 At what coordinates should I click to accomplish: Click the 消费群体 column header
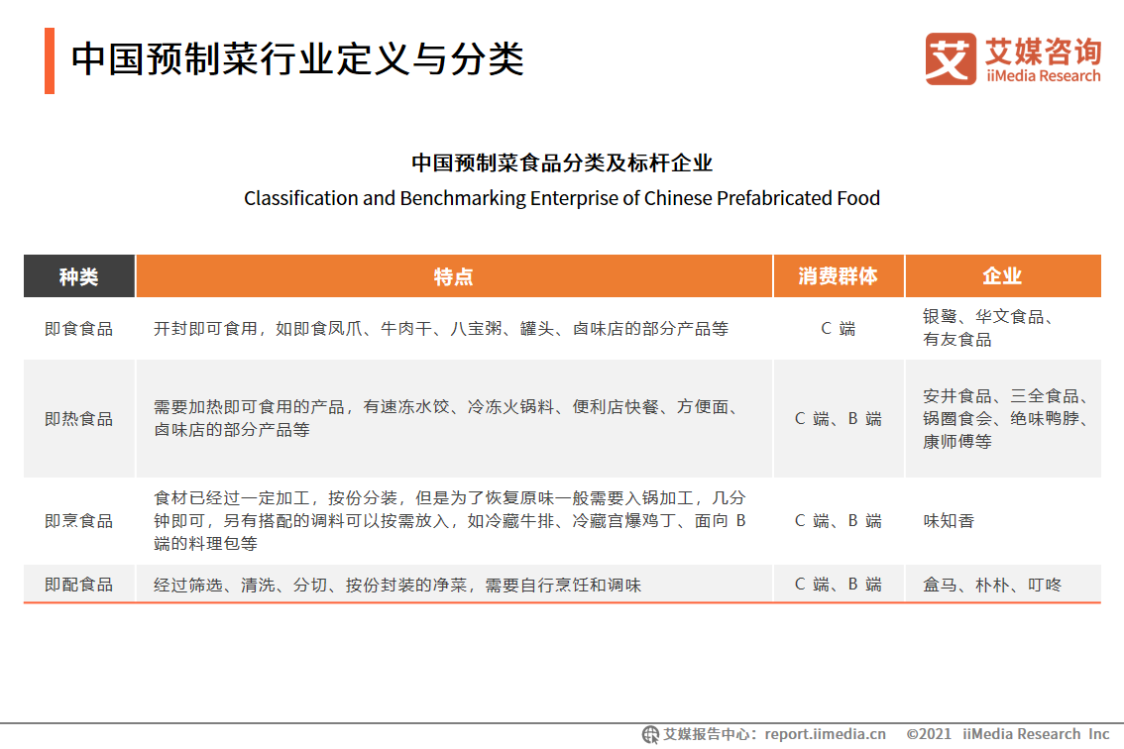click(838, 276)
